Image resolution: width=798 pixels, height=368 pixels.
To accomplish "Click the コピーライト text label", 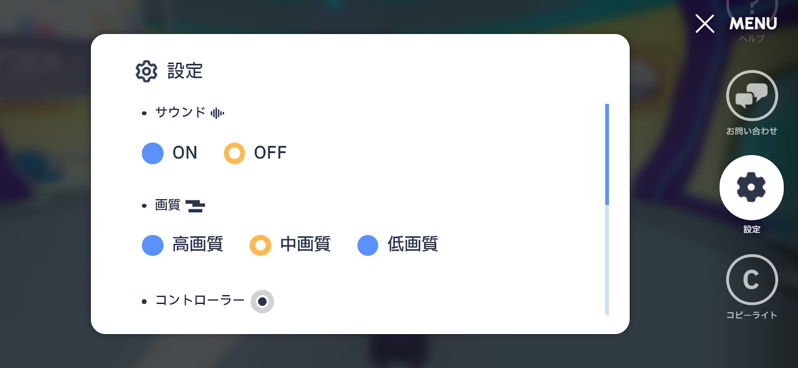I will point(752,315).
